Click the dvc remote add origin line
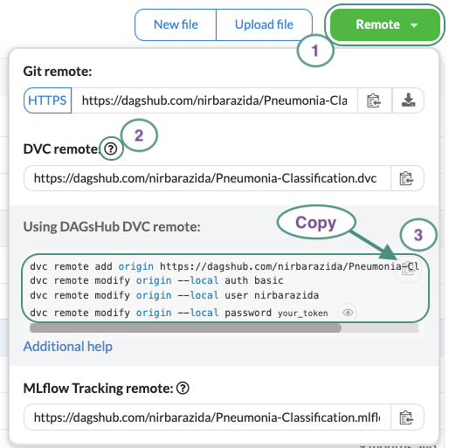 point(224,266)
